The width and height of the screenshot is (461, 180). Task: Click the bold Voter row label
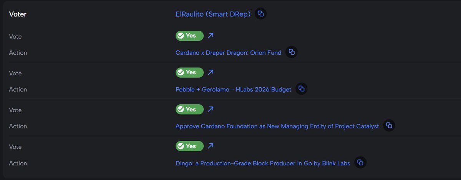(18, 14)
